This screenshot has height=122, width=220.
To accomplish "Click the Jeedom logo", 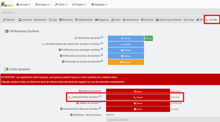I will (x=6, y=4).
